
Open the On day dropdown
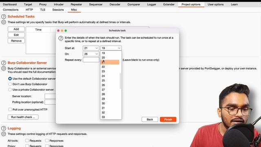91,54
